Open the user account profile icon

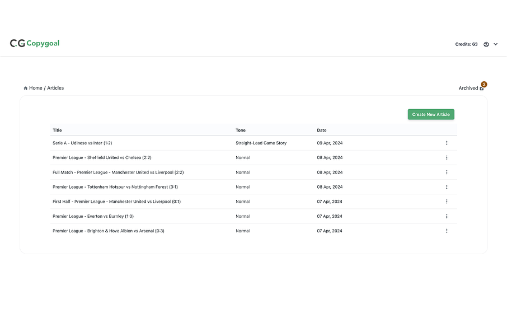(x=486, y=44)
